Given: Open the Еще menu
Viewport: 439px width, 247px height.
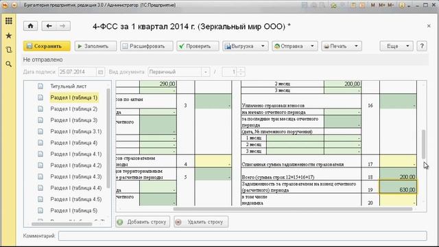Looking at the screenshot, I should coord(396,46).
